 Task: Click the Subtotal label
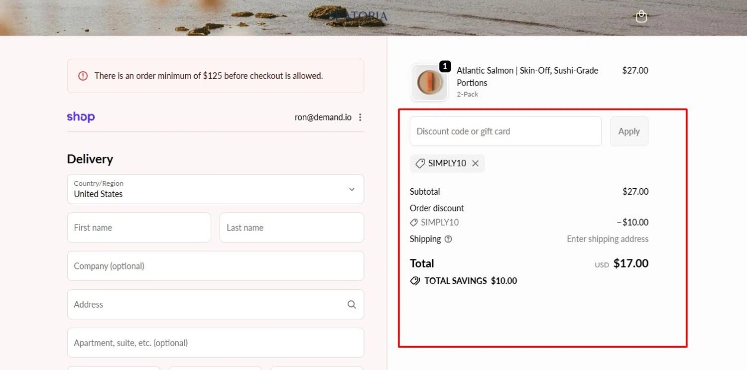coord(425,192)
